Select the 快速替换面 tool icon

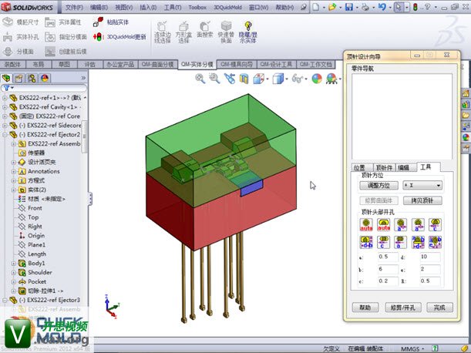tap(226, 26)
